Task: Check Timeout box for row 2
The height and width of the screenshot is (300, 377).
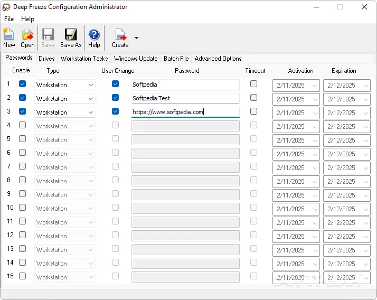Action: 253,97
